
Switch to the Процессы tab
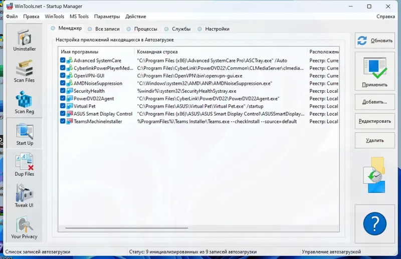[x=142, y=29]
